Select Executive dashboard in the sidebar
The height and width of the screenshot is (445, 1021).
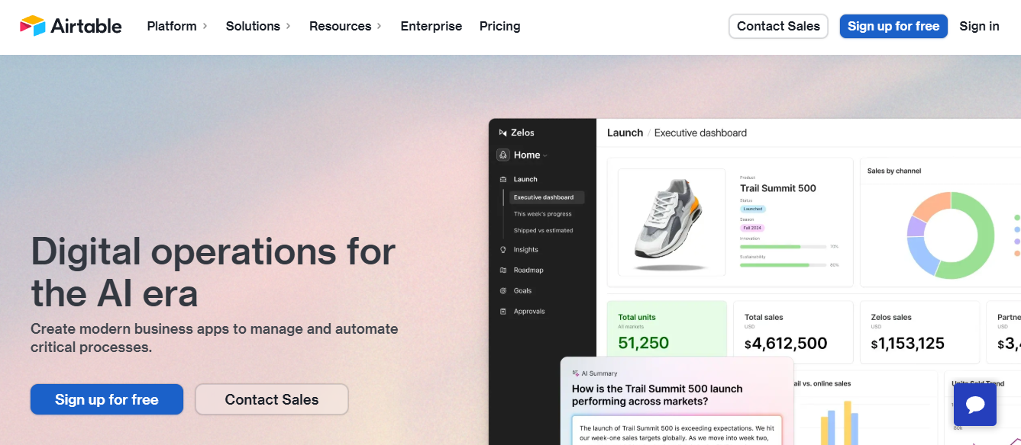(547, 197)
